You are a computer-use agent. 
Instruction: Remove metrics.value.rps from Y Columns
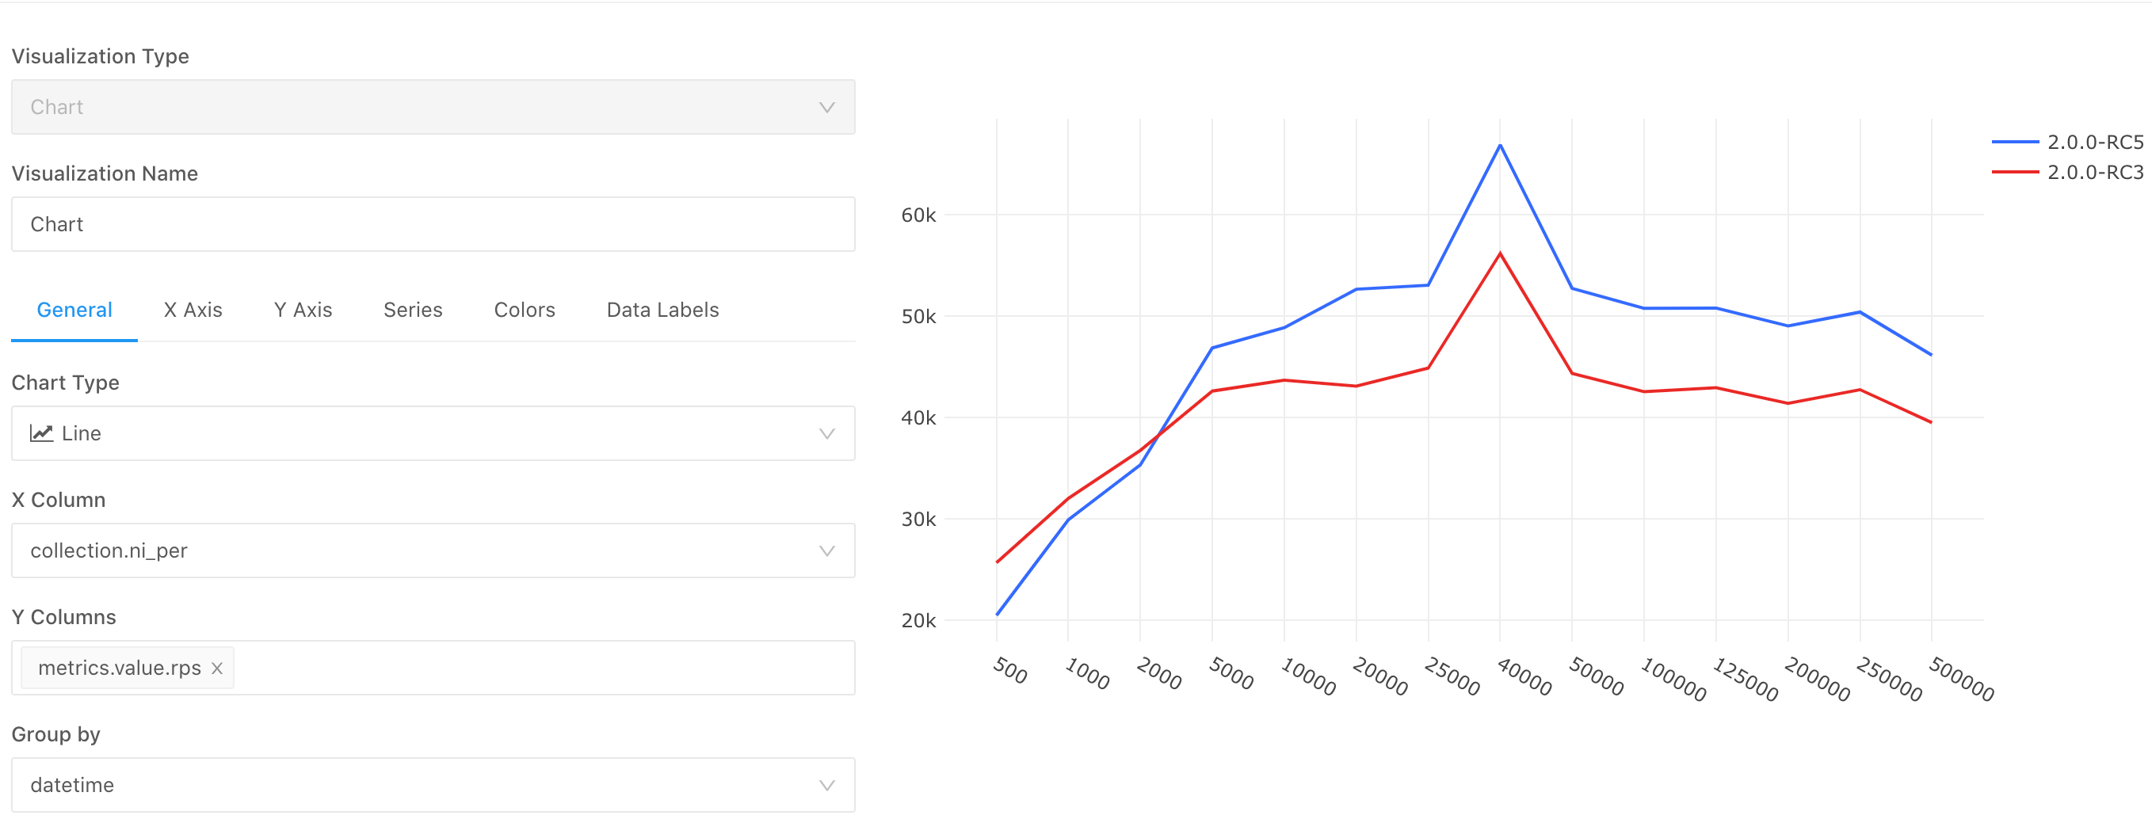pos(217,668)
